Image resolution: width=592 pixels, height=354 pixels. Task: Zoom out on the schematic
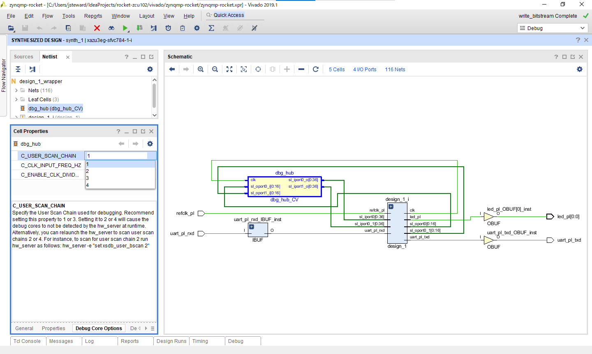(215, 69)
